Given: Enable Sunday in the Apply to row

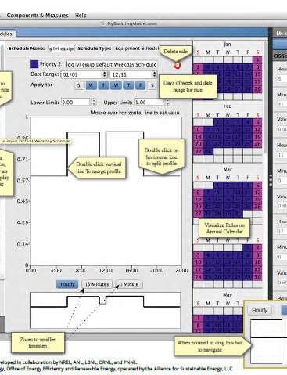Looking at the screenshot, I should point(79,85).
